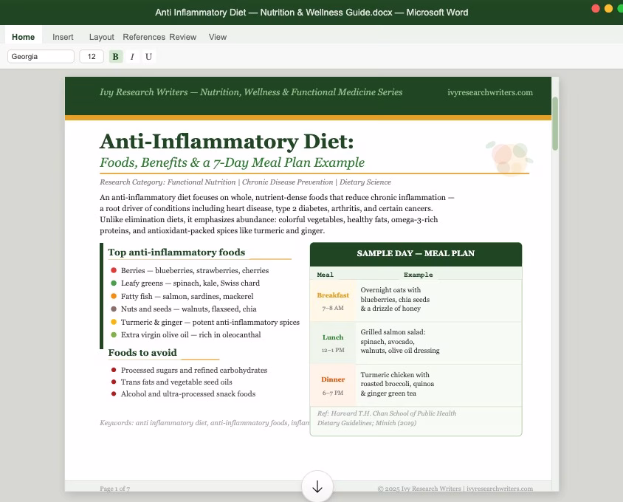Screen dimensions: 623x502
Task: Click the scroll-down arrow at page bottom
Action: coord(317,486)
